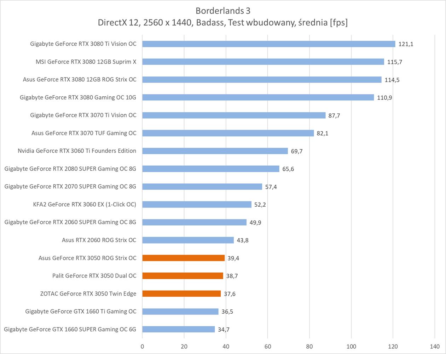Click the orange Palit RTX 3050 Dual OC bar
Viewport: 446px width, 354px height.
tap(183, 276)
